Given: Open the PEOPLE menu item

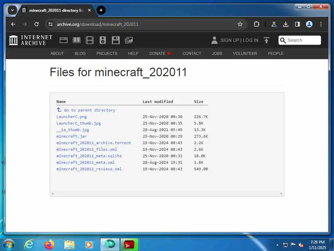Looking at the screenshot, I should point(276,53).
